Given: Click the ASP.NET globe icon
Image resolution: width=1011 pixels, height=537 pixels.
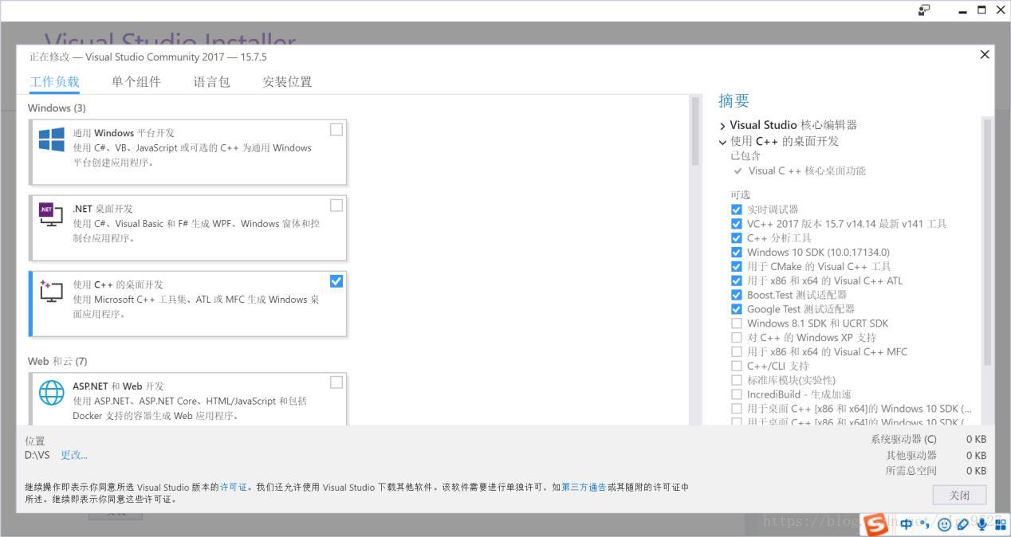Looking at the screenshot, I should coord(52,393).
